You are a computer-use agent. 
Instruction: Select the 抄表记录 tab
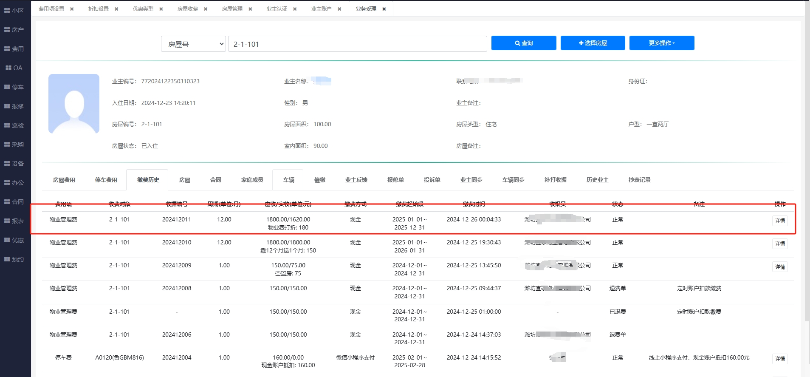(x=640, y=180)
